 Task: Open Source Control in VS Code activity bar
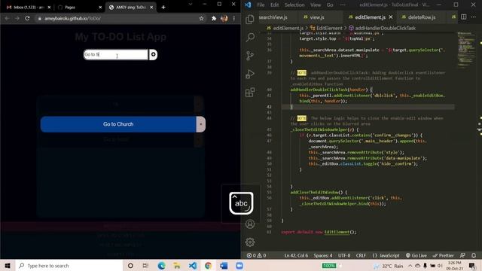tap(250, 56)
